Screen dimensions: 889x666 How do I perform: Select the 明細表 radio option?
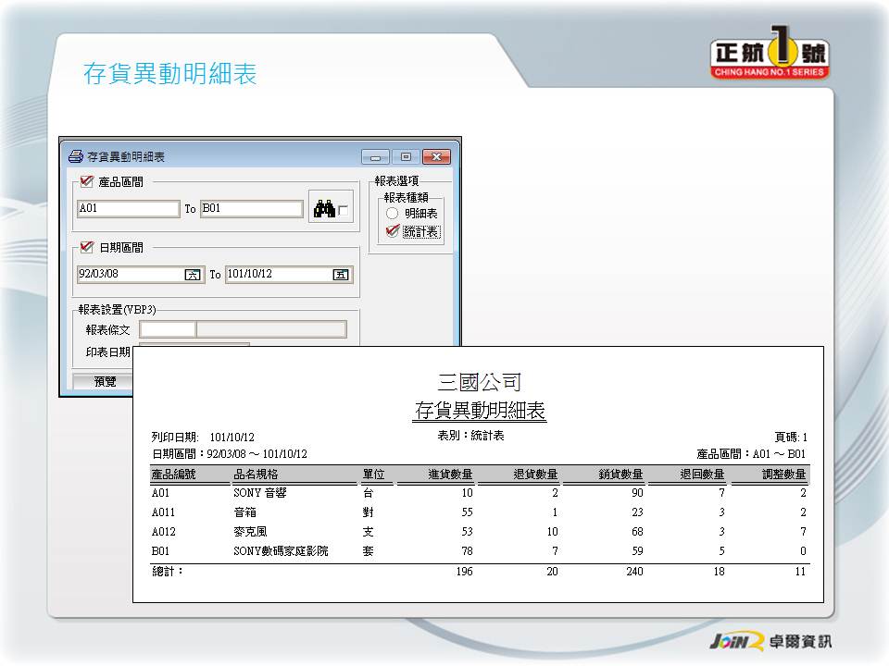click(x=393, y=214)
